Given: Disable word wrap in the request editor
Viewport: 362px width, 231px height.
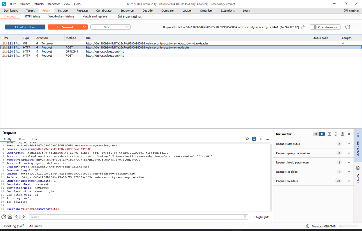Looking at the screenshot, I should [x=254, y=139].
